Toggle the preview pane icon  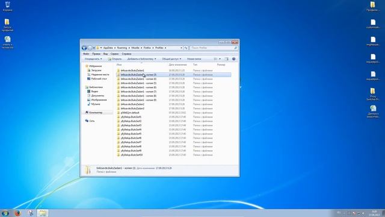click(x=226, y=59)
